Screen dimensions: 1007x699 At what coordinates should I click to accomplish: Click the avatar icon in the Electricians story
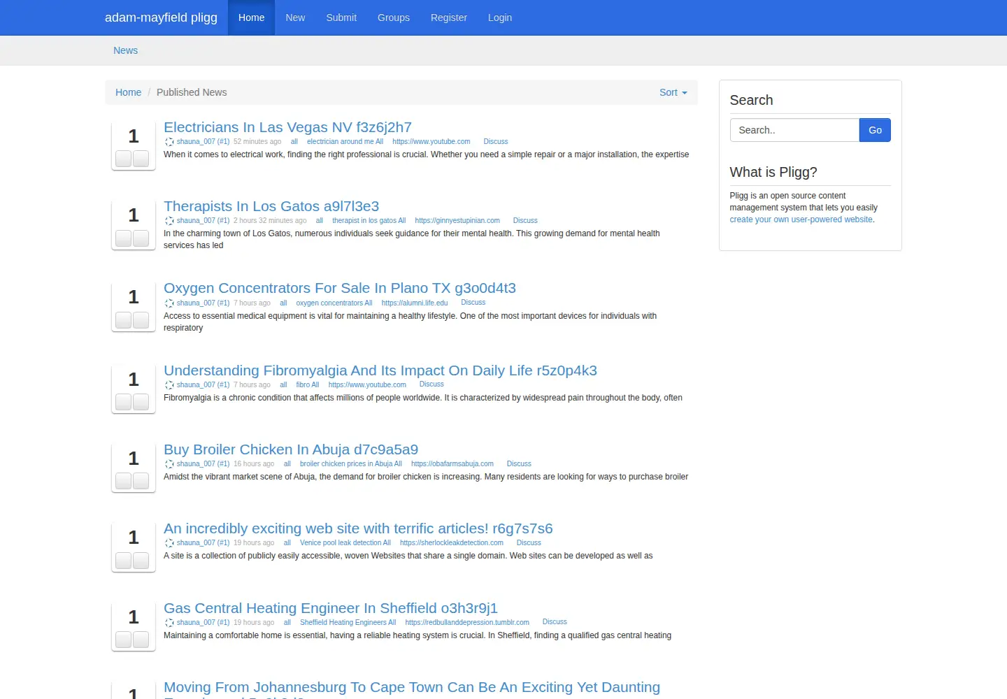pyautogui.click(x=169, y=142)
